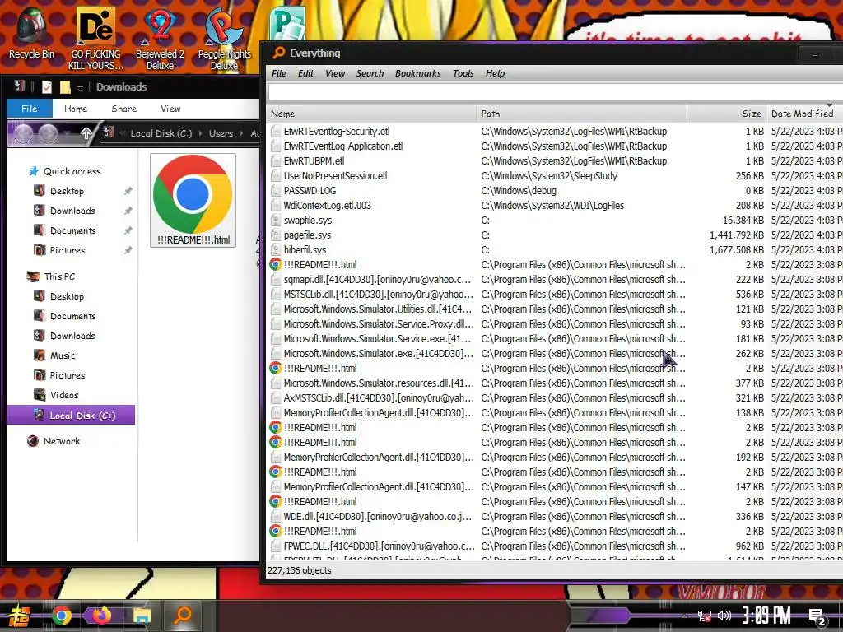
Task: Open the Bookmarks menu in Everything
Action: pyautogui.click(x=417, y=73)
